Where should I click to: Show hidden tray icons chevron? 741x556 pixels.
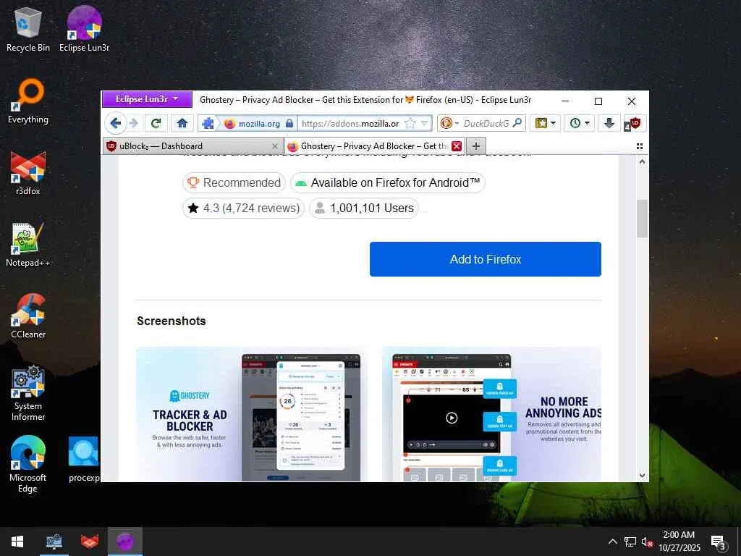(x=612, y=542)
